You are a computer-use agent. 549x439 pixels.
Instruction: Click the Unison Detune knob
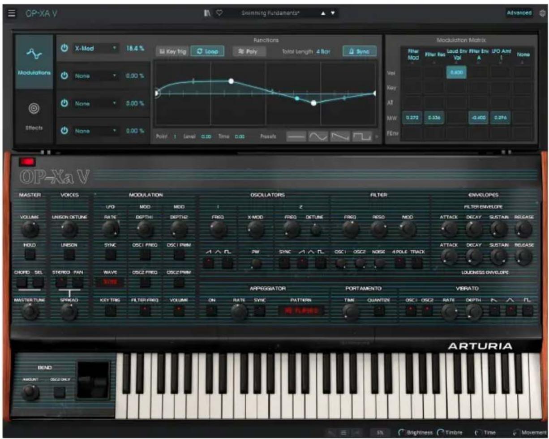[69, 229]
